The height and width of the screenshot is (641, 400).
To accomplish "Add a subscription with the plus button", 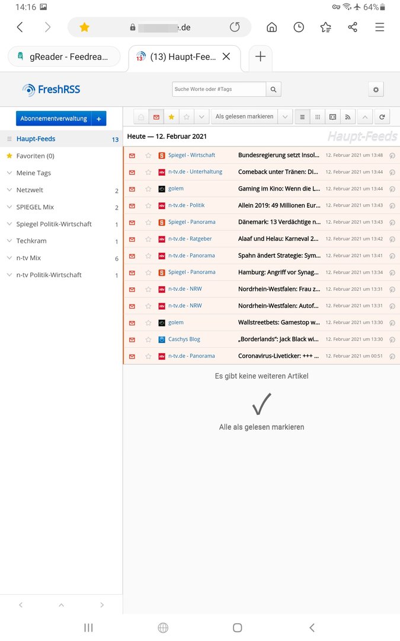I will [99, 119].
